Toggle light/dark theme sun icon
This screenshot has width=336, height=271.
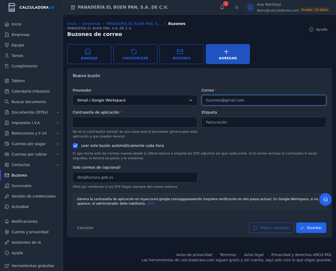pos(237,7)
